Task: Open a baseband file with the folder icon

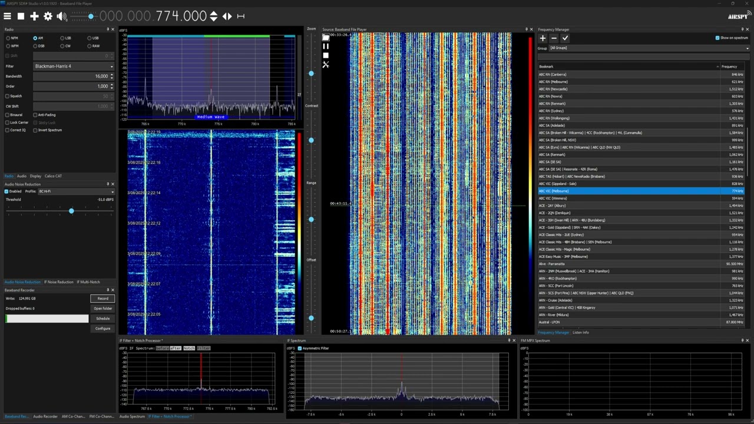Action: tap(326, 37)
